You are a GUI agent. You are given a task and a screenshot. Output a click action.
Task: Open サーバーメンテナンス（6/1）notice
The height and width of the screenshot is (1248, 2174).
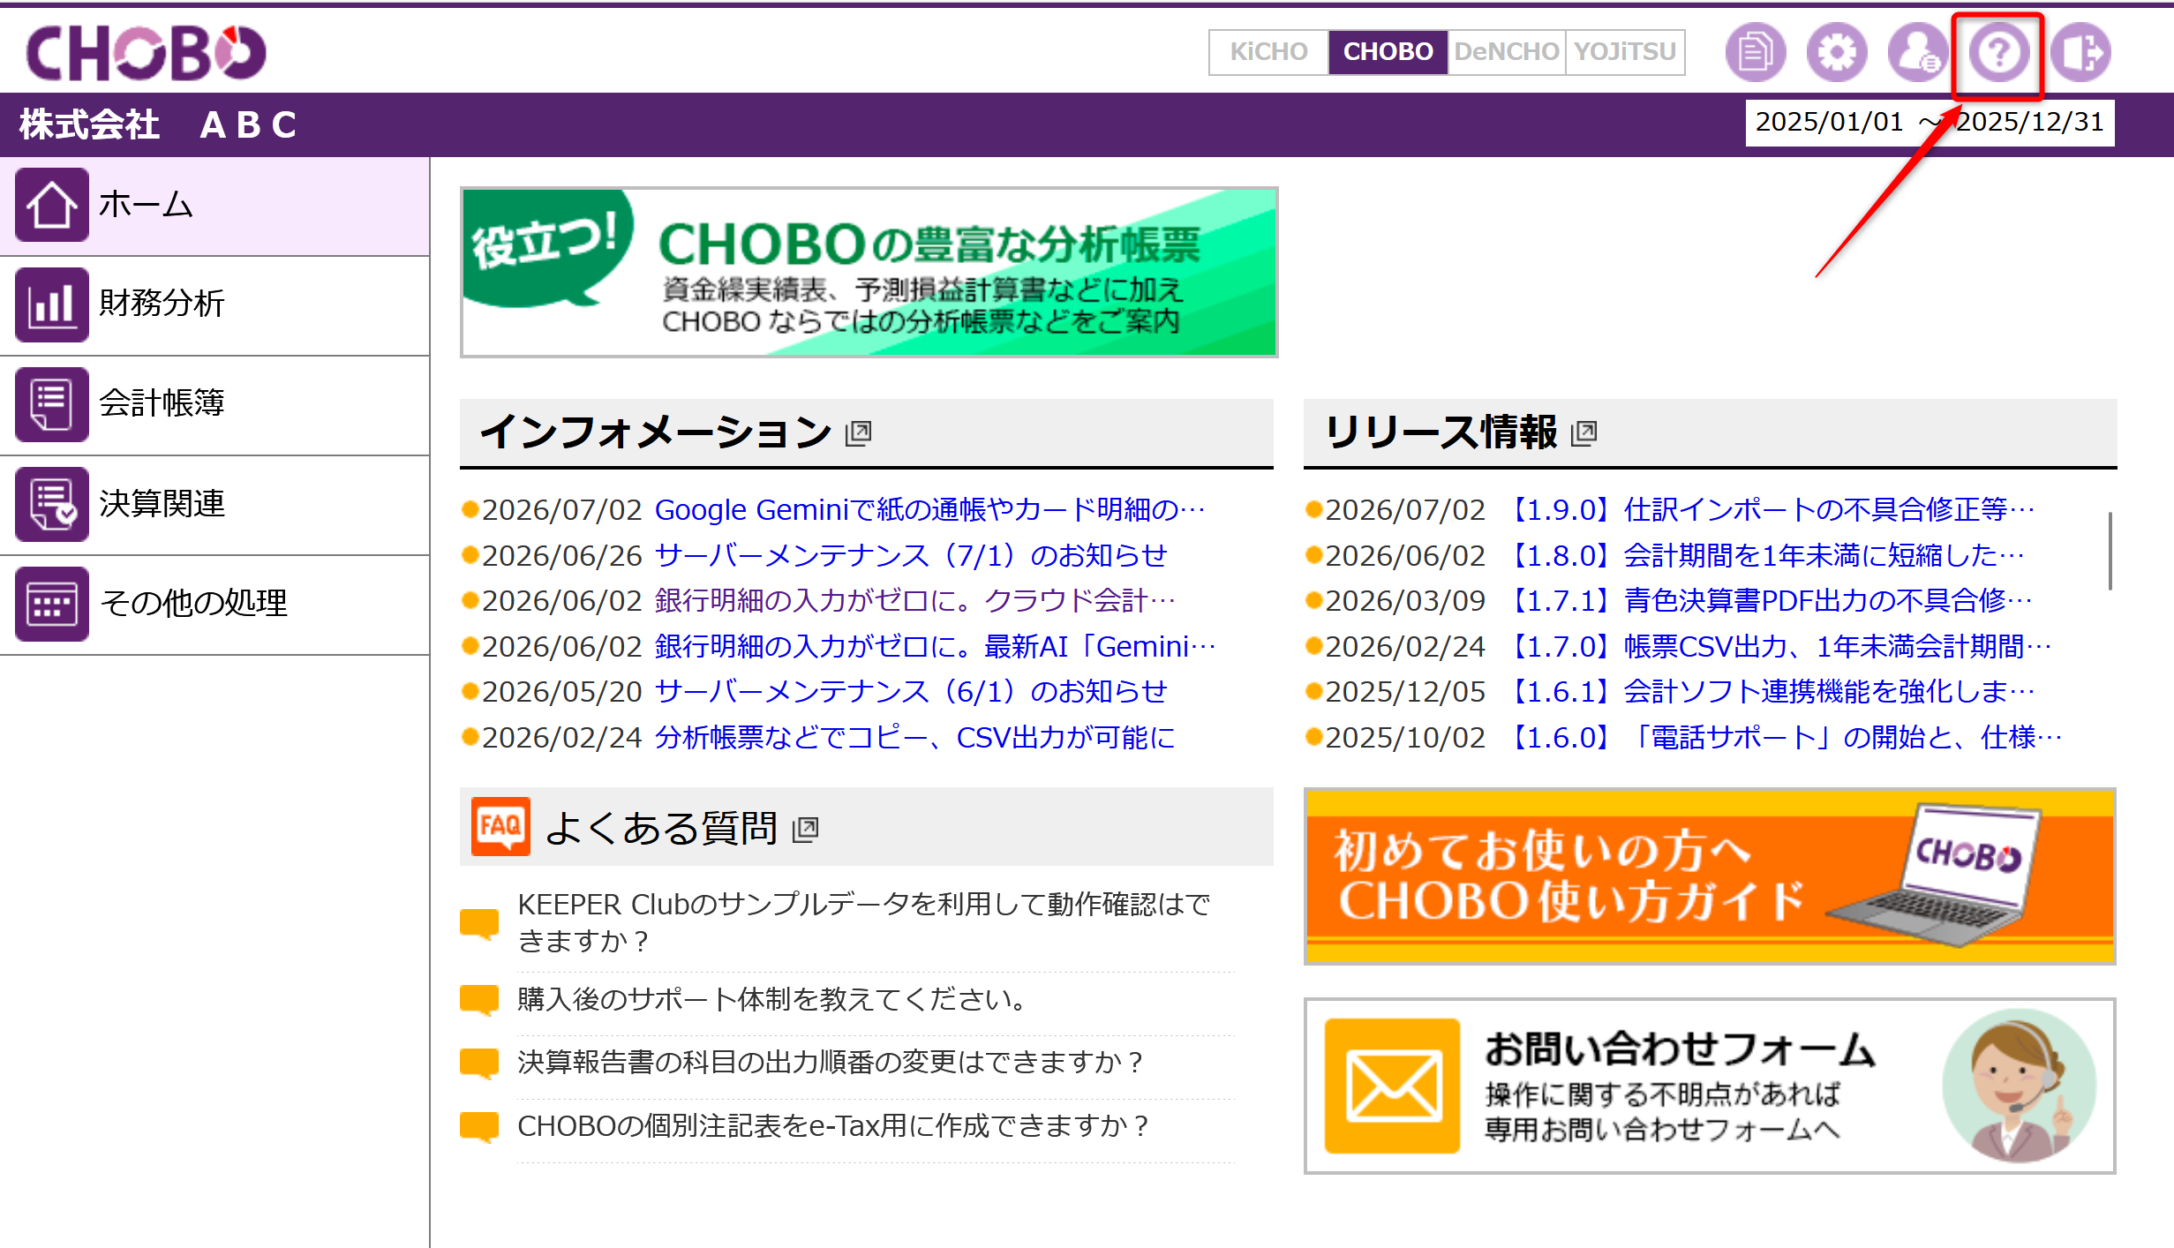tap(911, 692)
